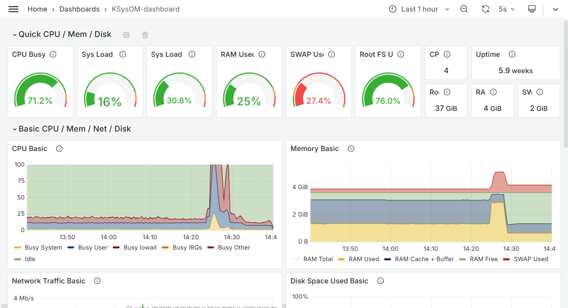This screenshot has height=308, width=568.
Task: Toggle Busy System series in CPU legend
Action: coord(43,248)
